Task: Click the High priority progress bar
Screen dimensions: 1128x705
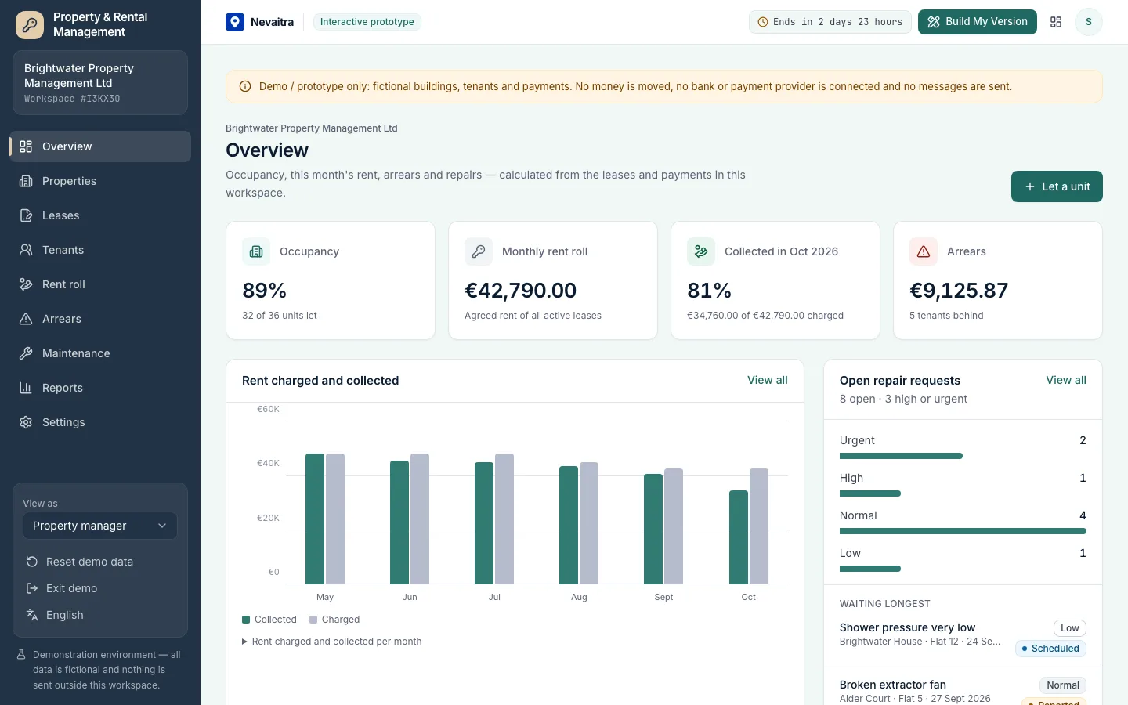Action: pos(870,493)
